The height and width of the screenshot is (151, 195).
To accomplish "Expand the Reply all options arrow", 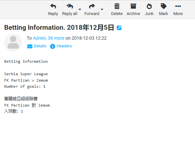I will pyautogui.click(x=80, y=9).
